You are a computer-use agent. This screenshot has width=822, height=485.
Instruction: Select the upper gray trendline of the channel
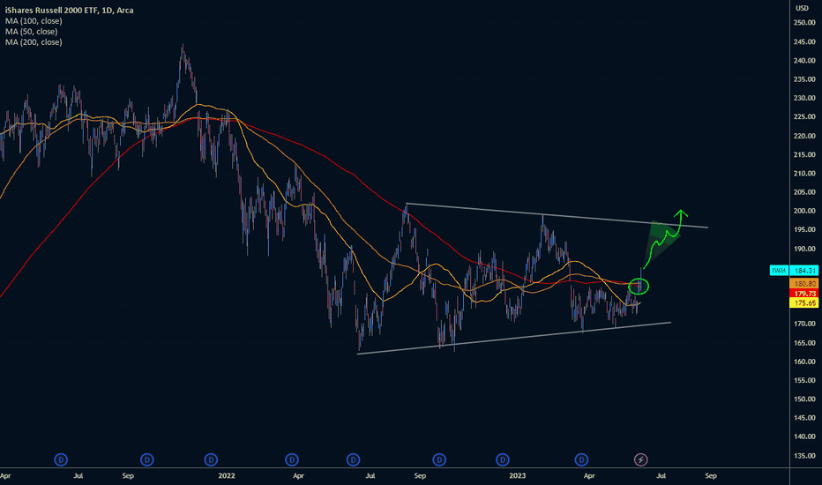(x=556, y=215)
